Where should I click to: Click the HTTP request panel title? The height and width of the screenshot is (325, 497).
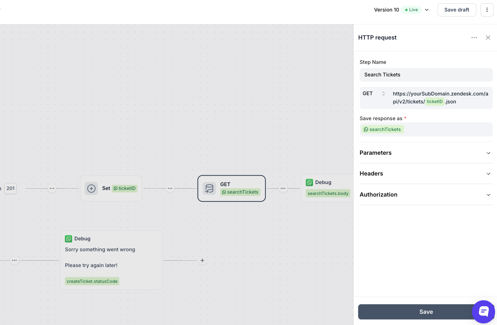(x=377, y=38)
